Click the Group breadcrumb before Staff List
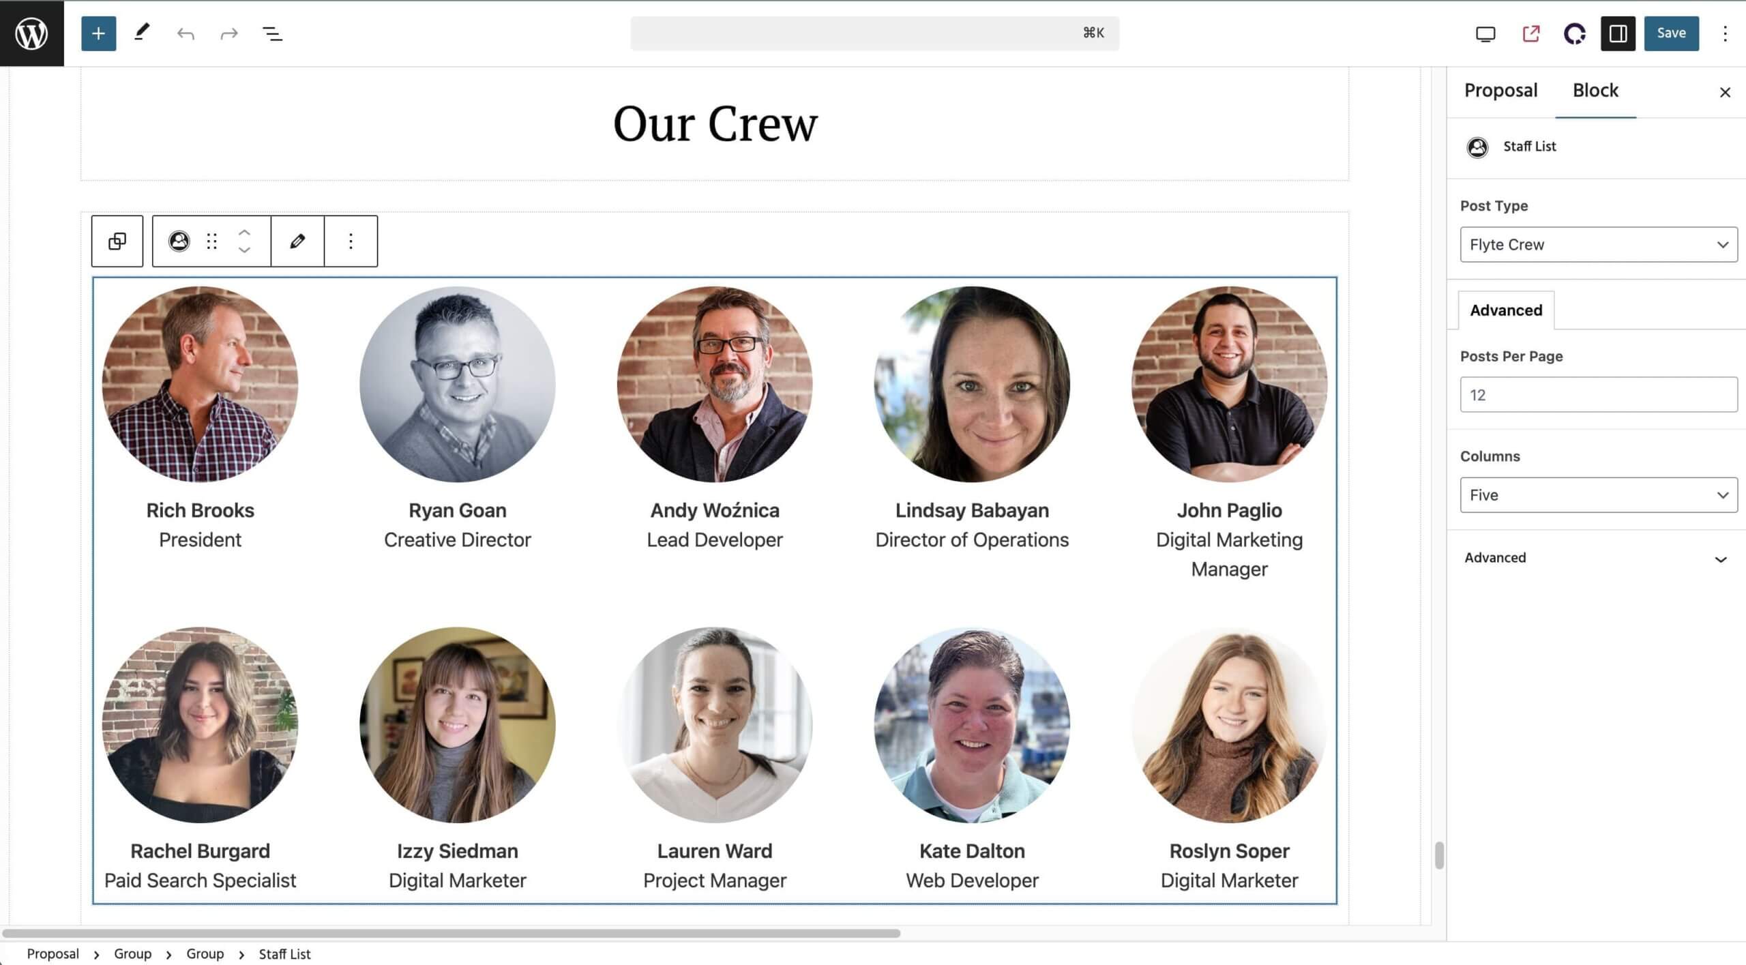 pos(205,953)
